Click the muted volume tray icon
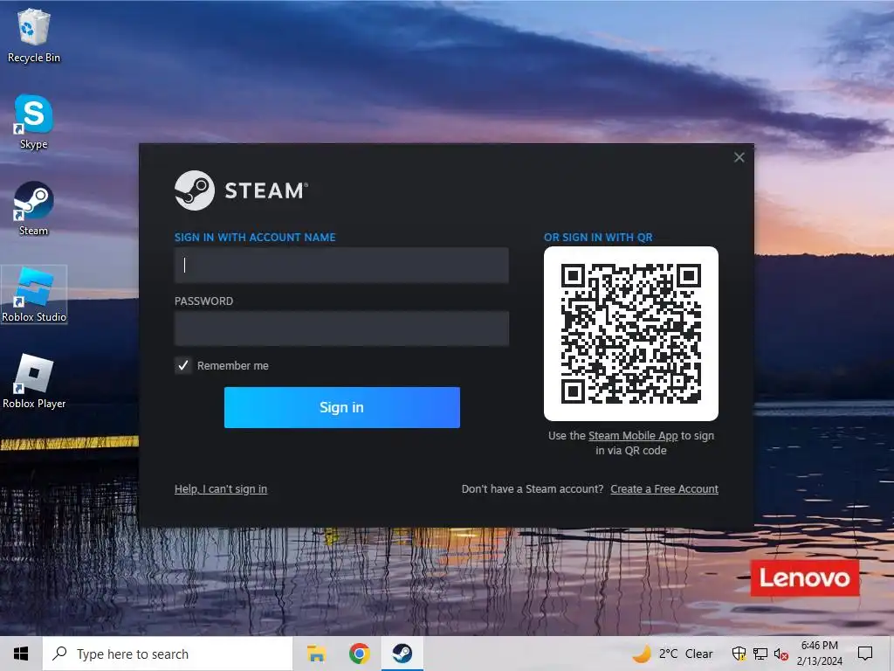Screen dimensions: 894x671 pos(781,654)
